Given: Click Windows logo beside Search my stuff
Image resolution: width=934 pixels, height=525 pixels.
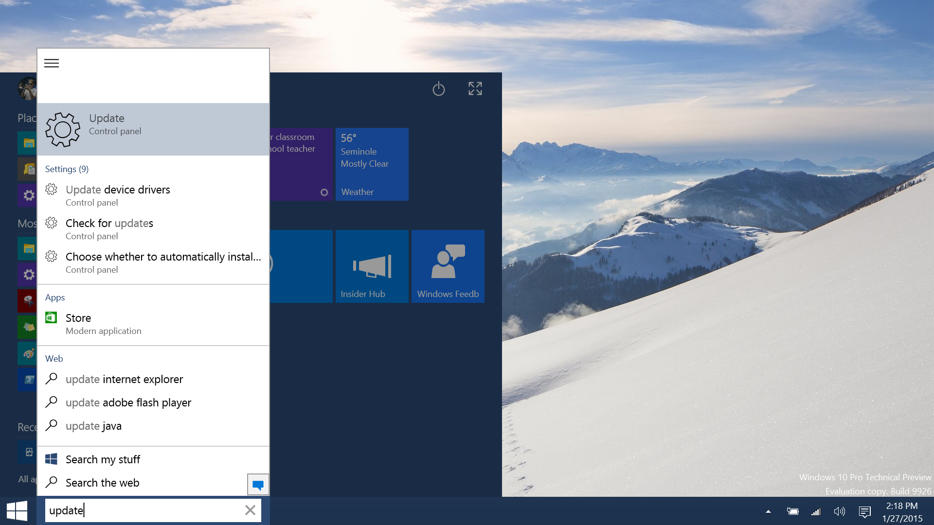Looking at the screenshot, I should click(x=51, y=459).
